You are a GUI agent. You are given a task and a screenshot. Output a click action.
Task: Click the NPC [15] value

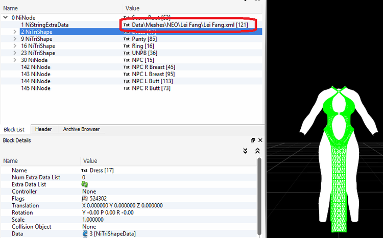click(x=143, y=60)
